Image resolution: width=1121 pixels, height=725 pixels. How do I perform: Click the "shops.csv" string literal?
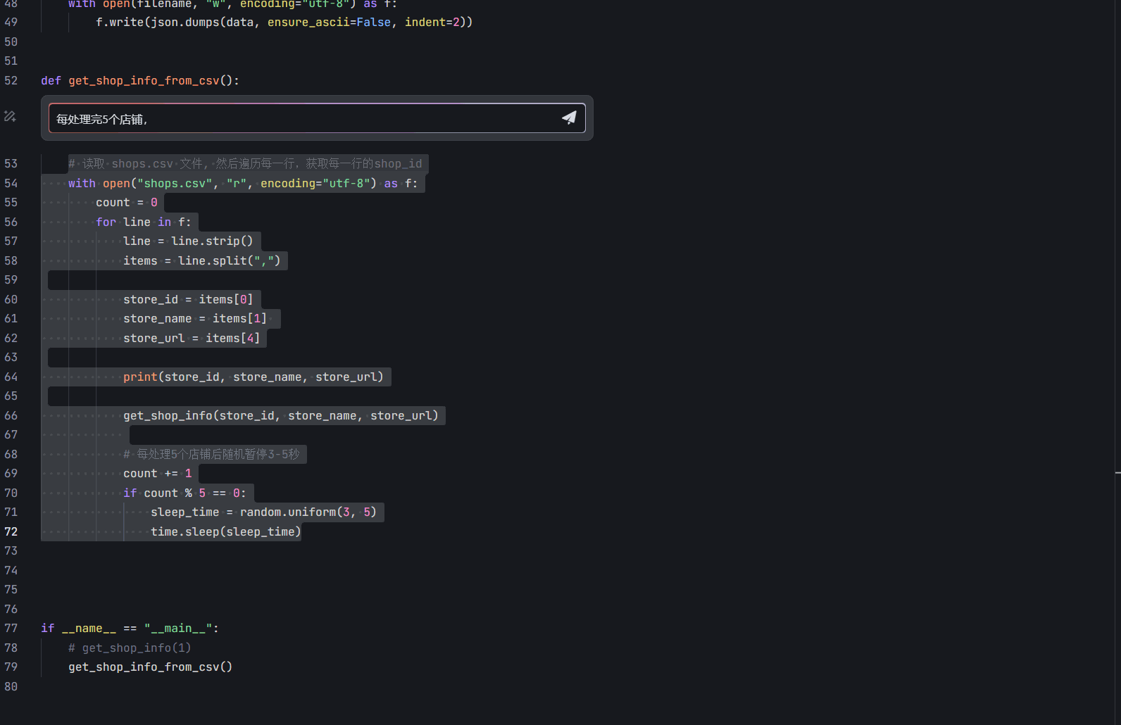pyautogui.click(x=175, y=184)
